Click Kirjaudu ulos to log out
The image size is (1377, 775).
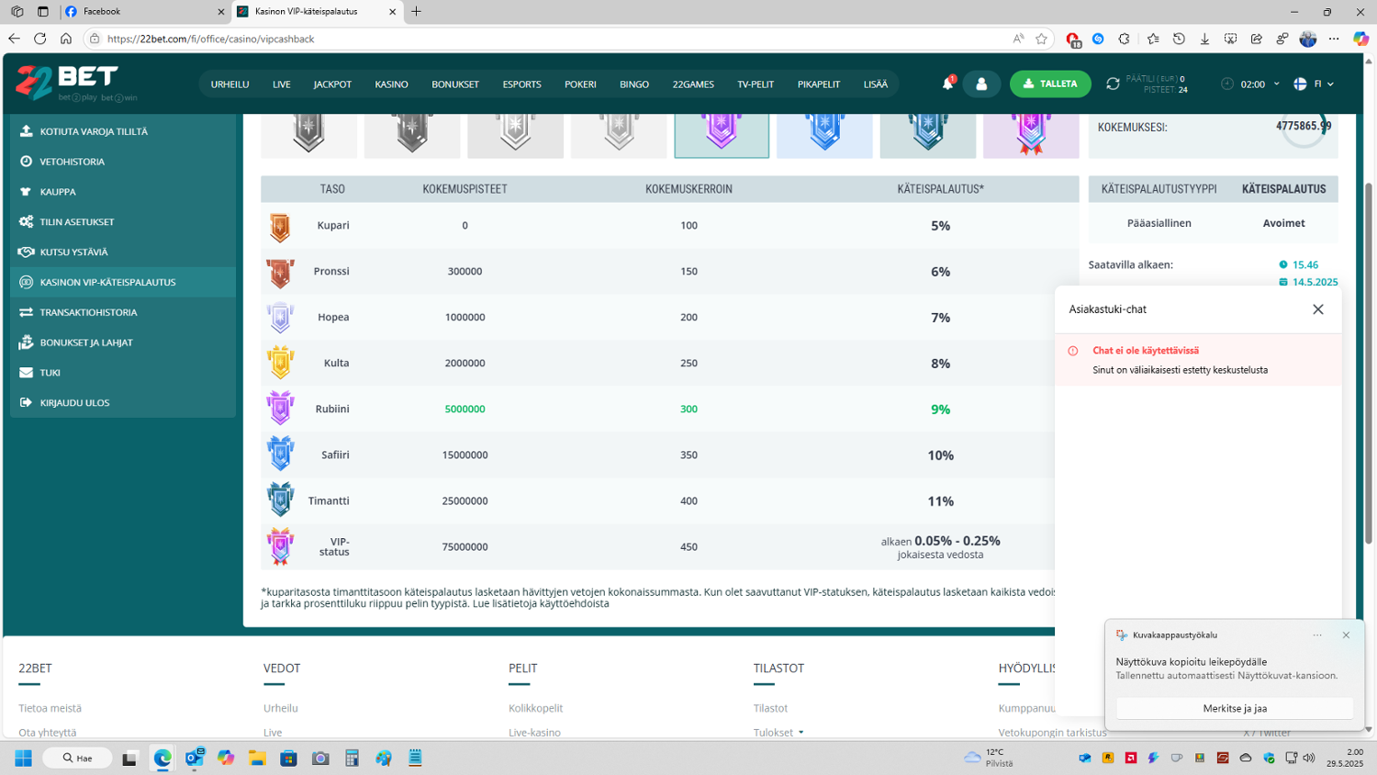(123, 402)
